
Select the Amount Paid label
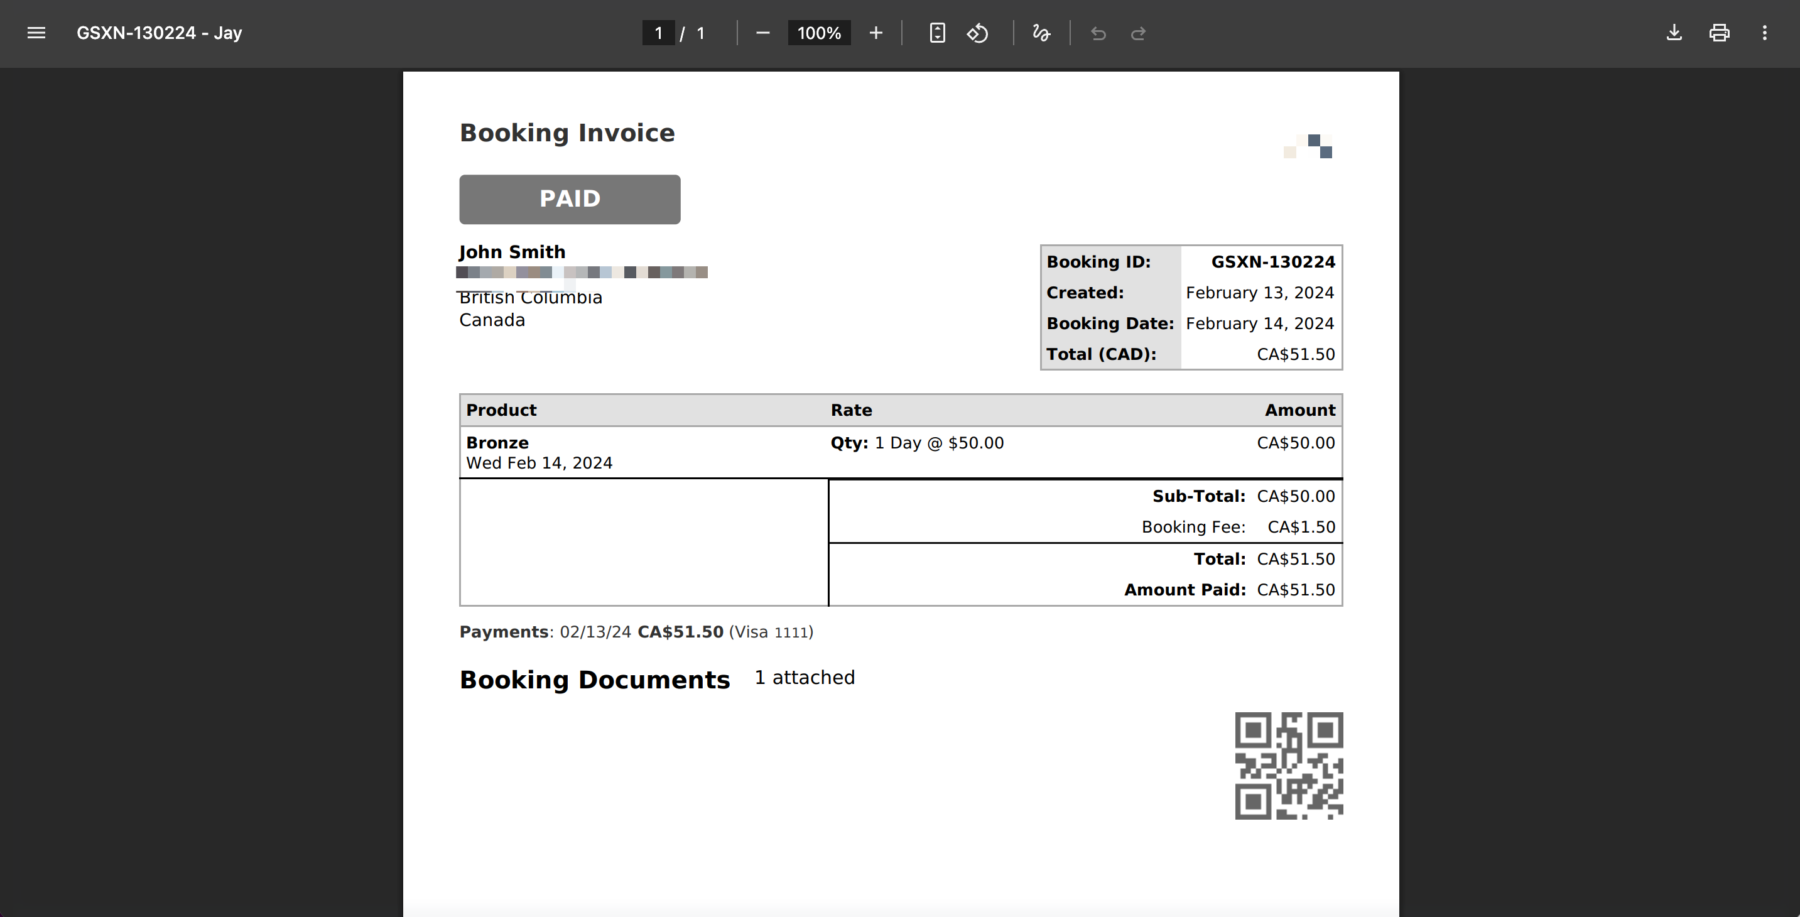point(1185,589)
